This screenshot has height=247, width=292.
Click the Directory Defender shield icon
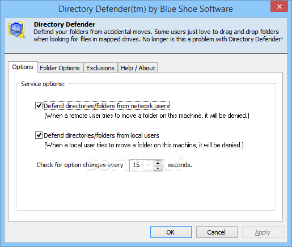16,29
